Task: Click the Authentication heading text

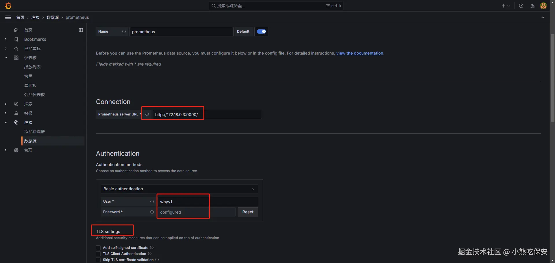Action: 118,153
